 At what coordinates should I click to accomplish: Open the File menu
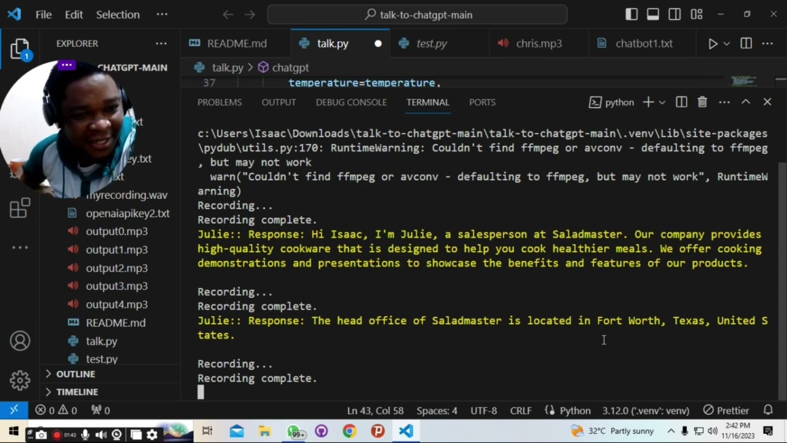tap(44, 14)
